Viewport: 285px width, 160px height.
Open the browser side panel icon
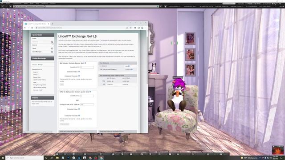[x=138, y=28]
